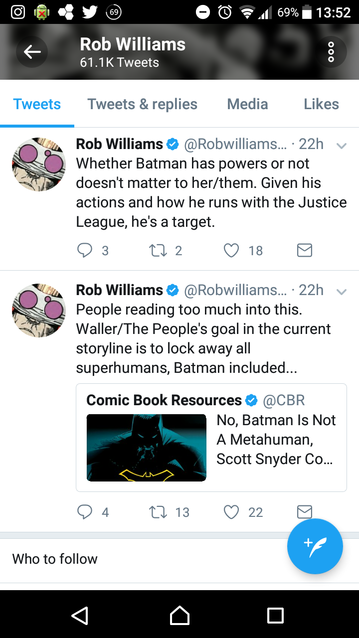Open Batman thumbnail in CBR quoted tweet
This screenshot has width=359, height=638.
coord(147,448)
